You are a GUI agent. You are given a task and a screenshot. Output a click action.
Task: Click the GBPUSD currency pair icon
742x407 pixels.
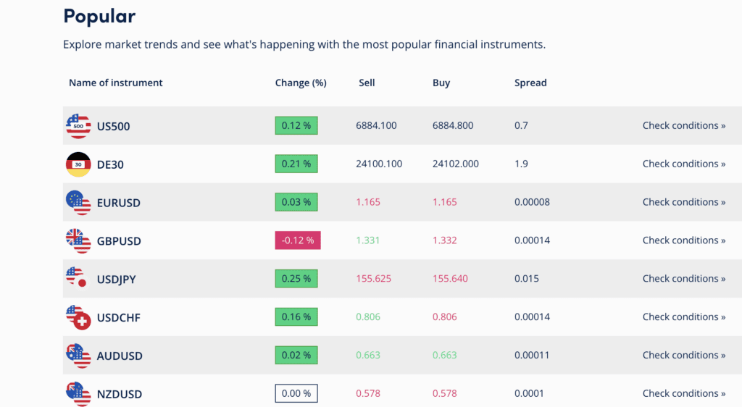point(78,240)
